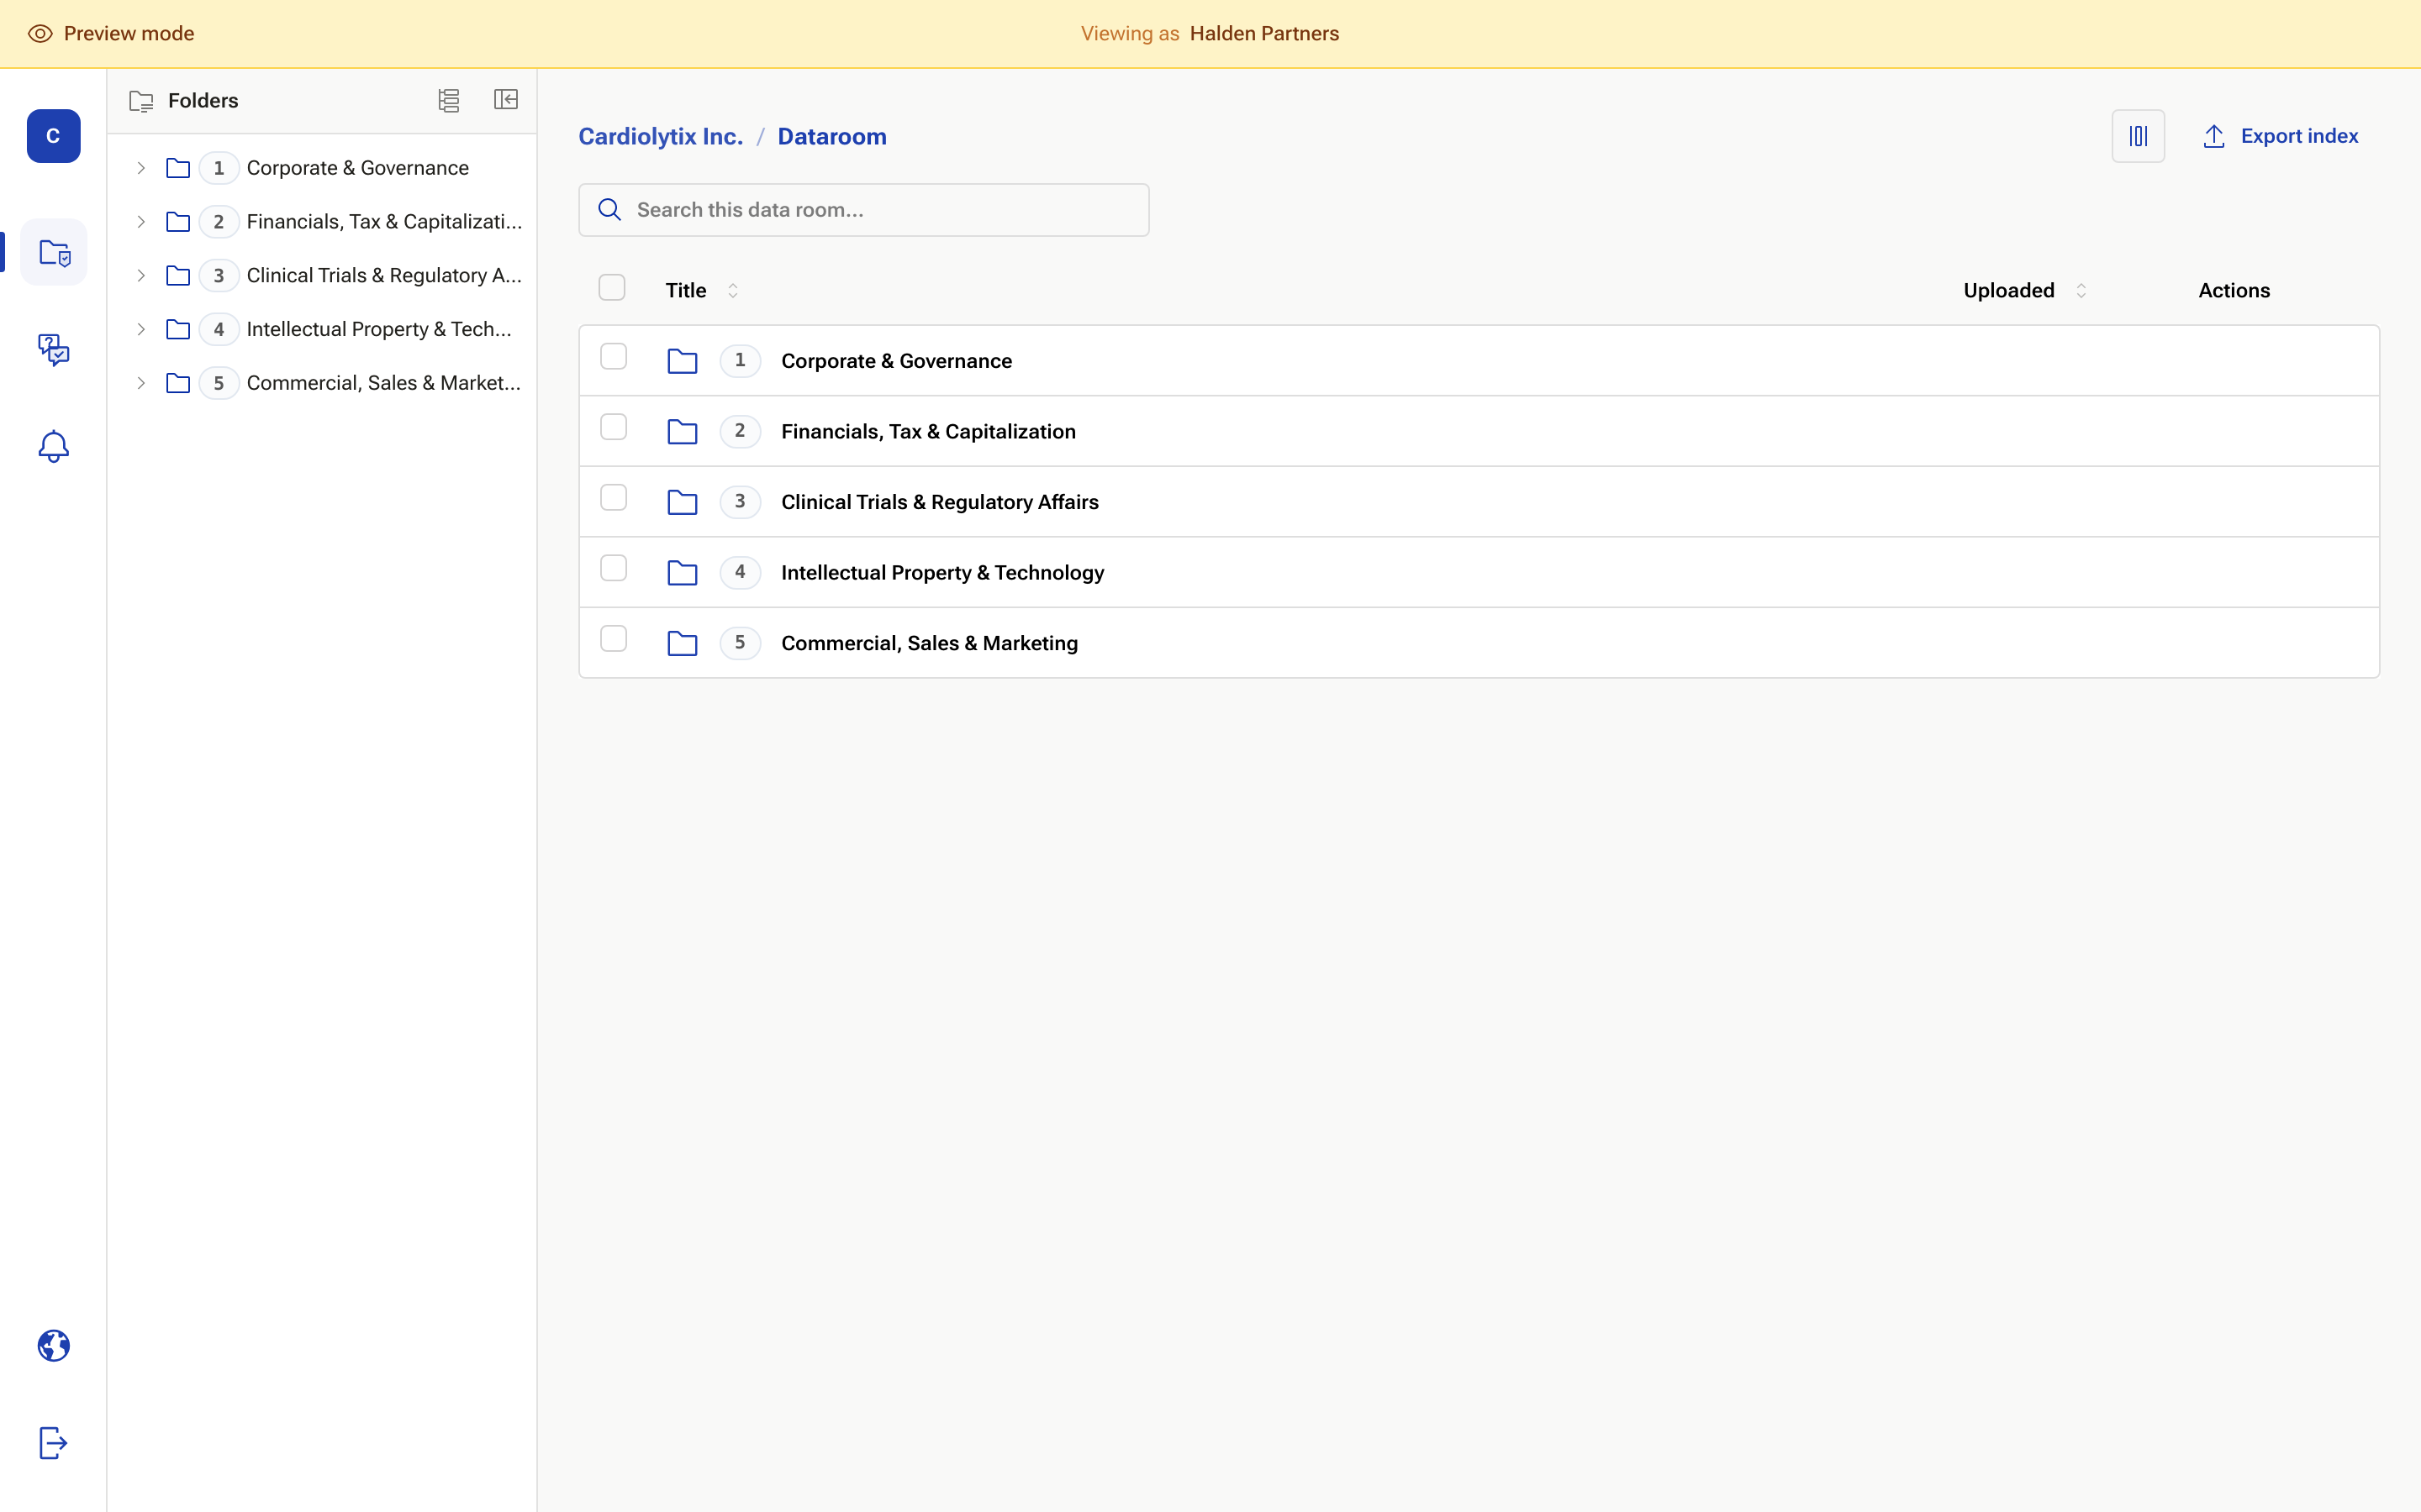The width and height of the screenshot is (2421, 1512).
Task: Click folder icon of Corporate & Governance row
Action: click(x=683, y=361)
